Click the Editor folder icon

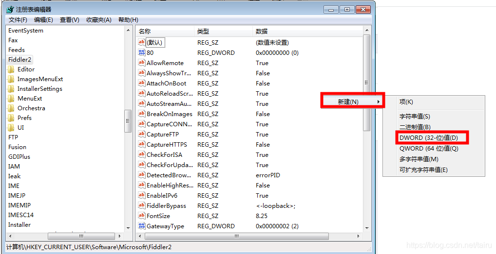click(x=11, y=69)
